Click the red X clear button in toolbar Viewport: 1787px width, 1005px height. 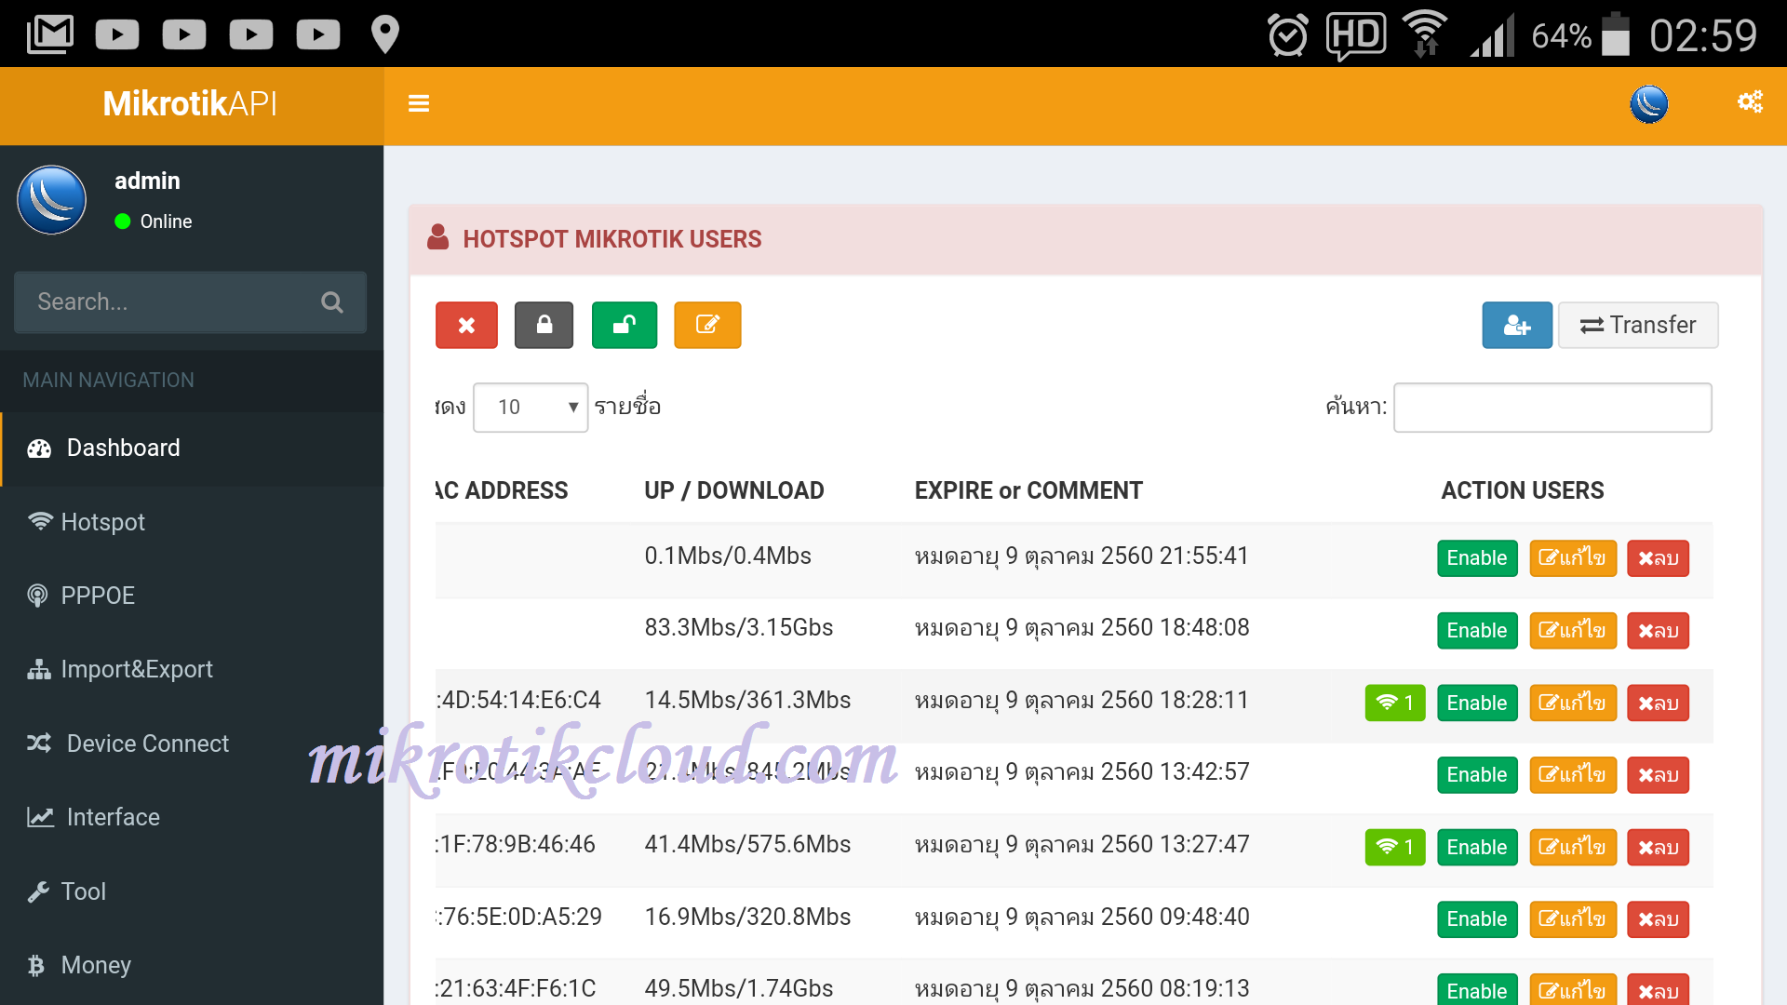[x=467, y=324]
